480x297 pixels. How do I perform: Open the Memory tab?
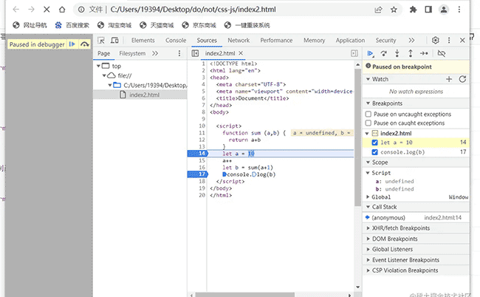[314, 41]
